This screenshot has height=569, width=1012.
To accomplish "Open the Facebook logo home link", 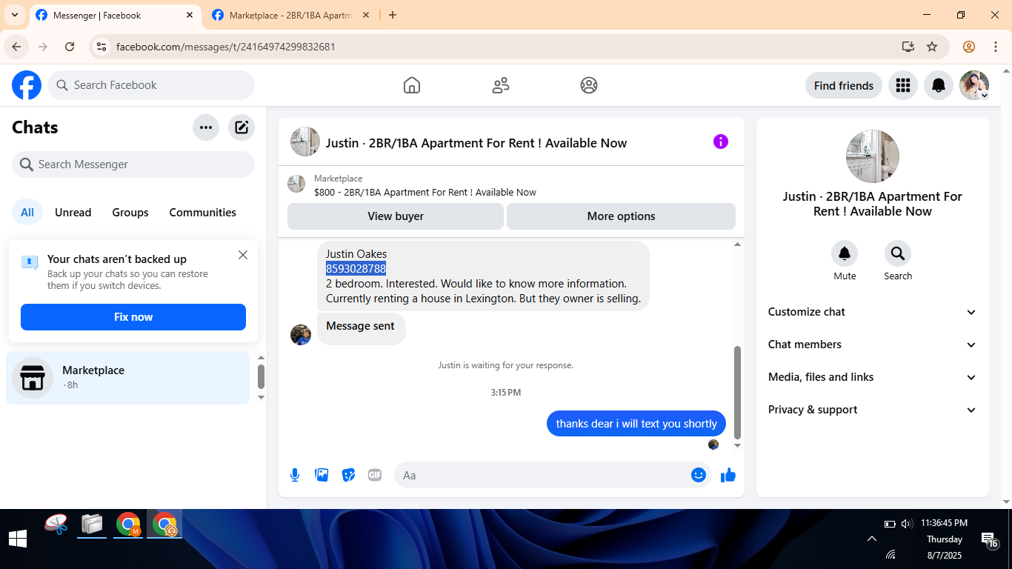I will tap(27, 85).
